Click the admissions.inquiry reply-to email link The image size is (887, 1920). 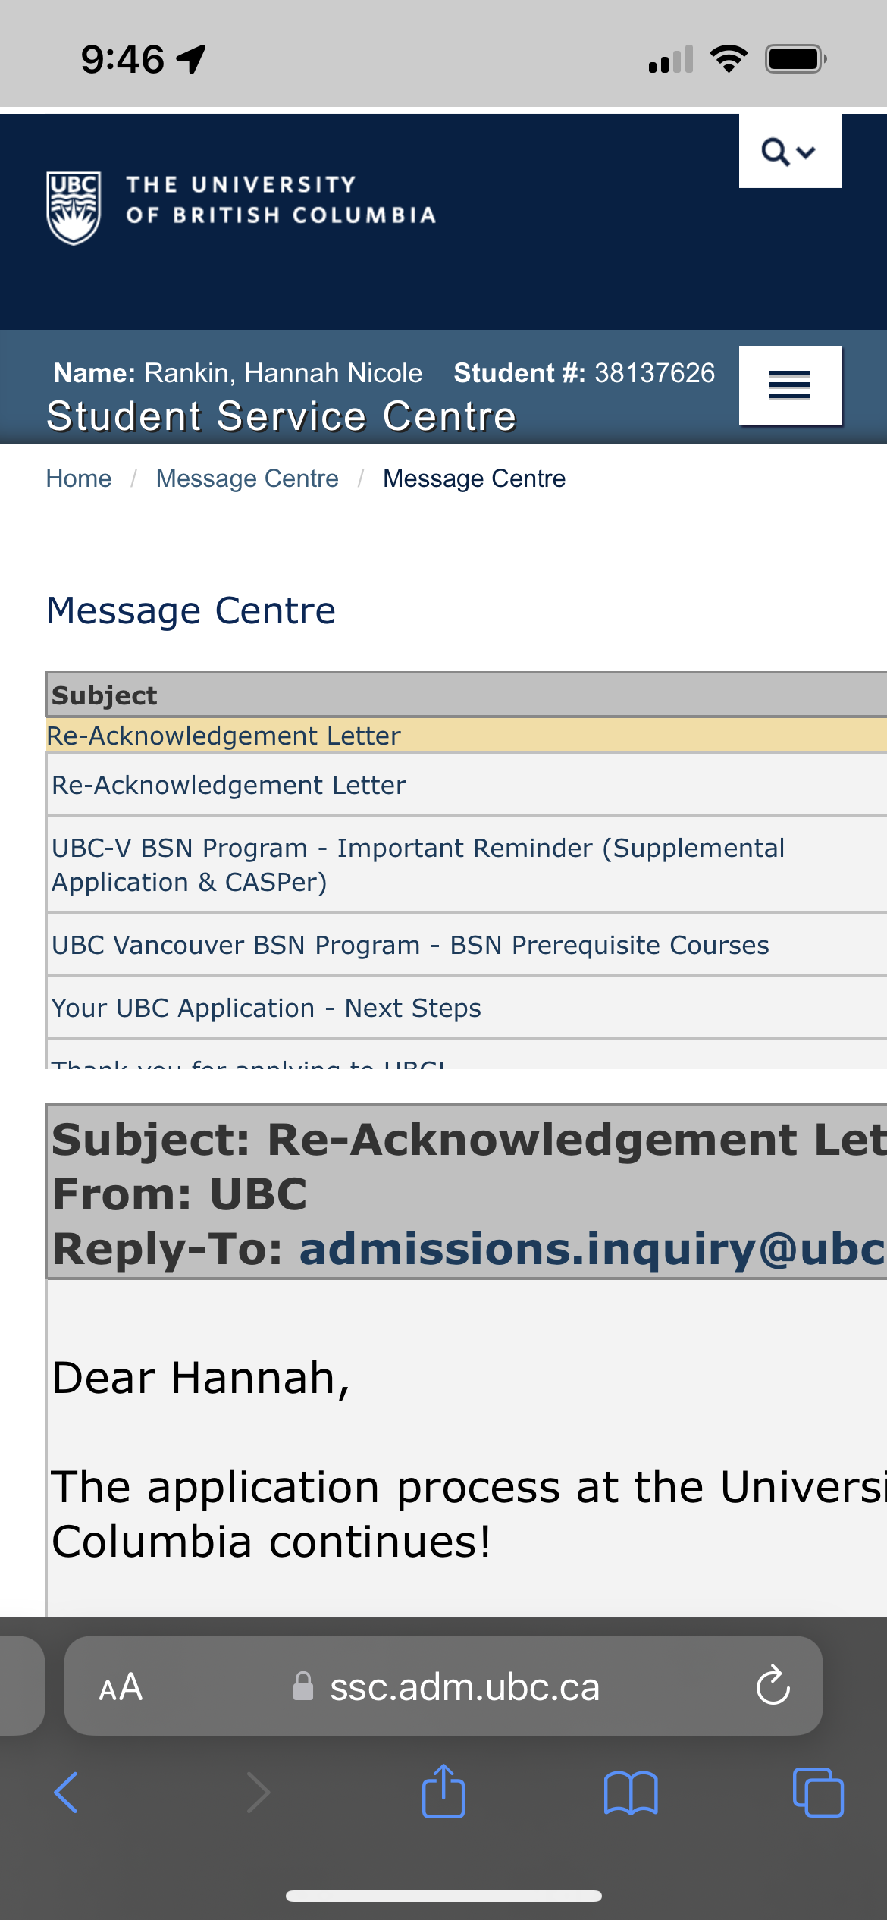pos(593,1249)
